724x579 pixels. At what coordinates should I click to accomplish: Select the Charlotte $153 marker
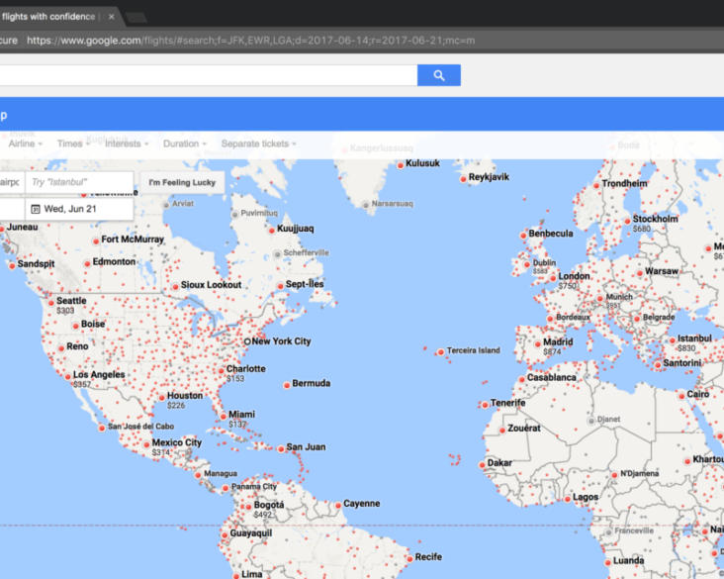[x=222, y=370]
